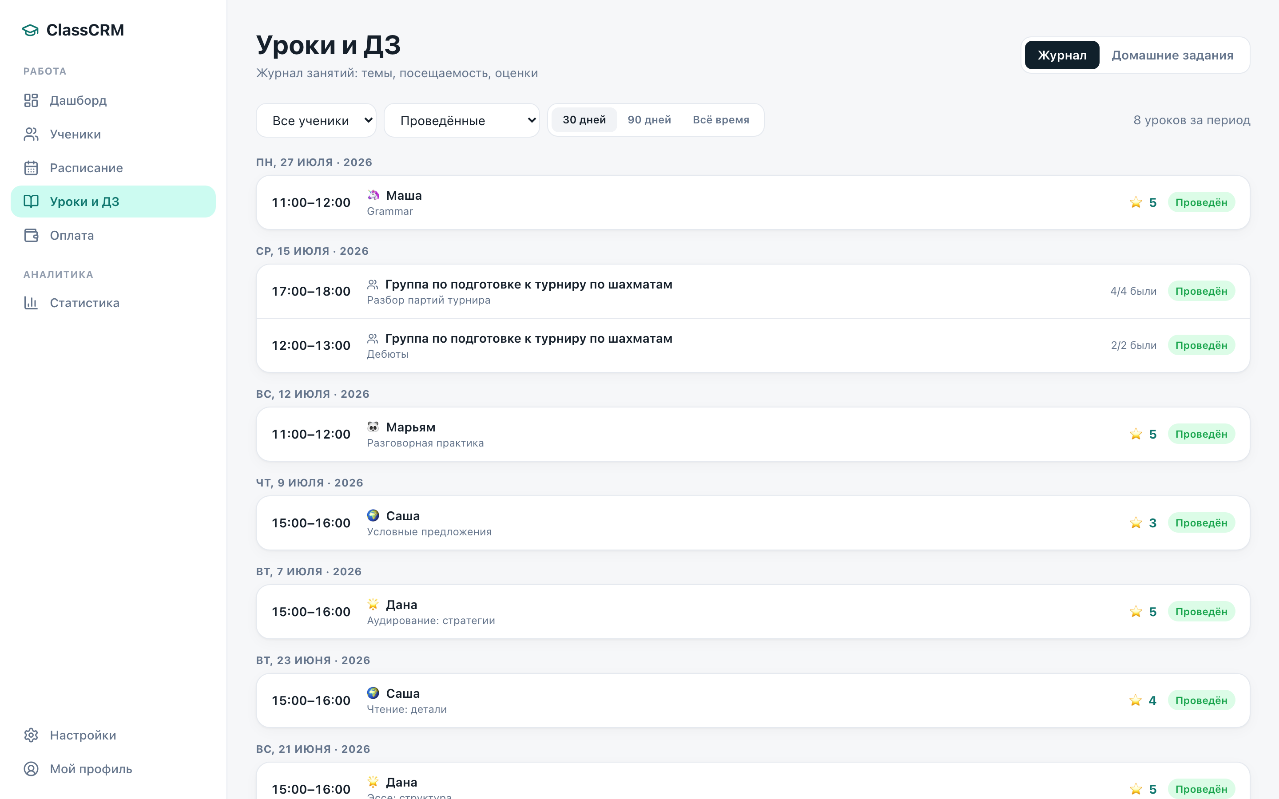
Task: Open the 17:00–18:00 chess group lesson
Action: pyautogui.click(x=753, y=291)
